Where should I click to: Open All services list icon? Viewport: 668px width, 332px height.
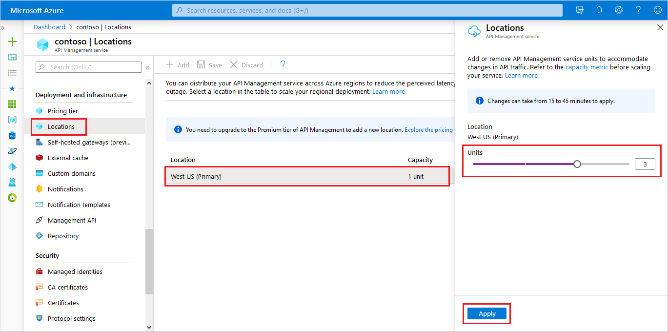coord(12,73)
